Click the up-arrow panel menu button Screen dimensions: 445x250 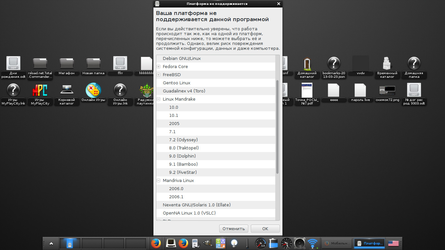click(x=51, y=243)
